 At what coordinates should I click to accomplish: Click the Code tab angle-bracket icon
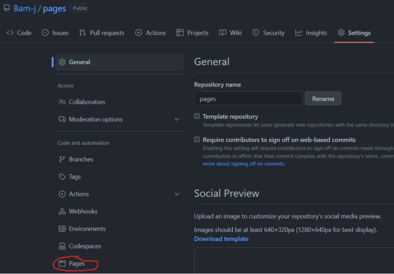[10, 33]
